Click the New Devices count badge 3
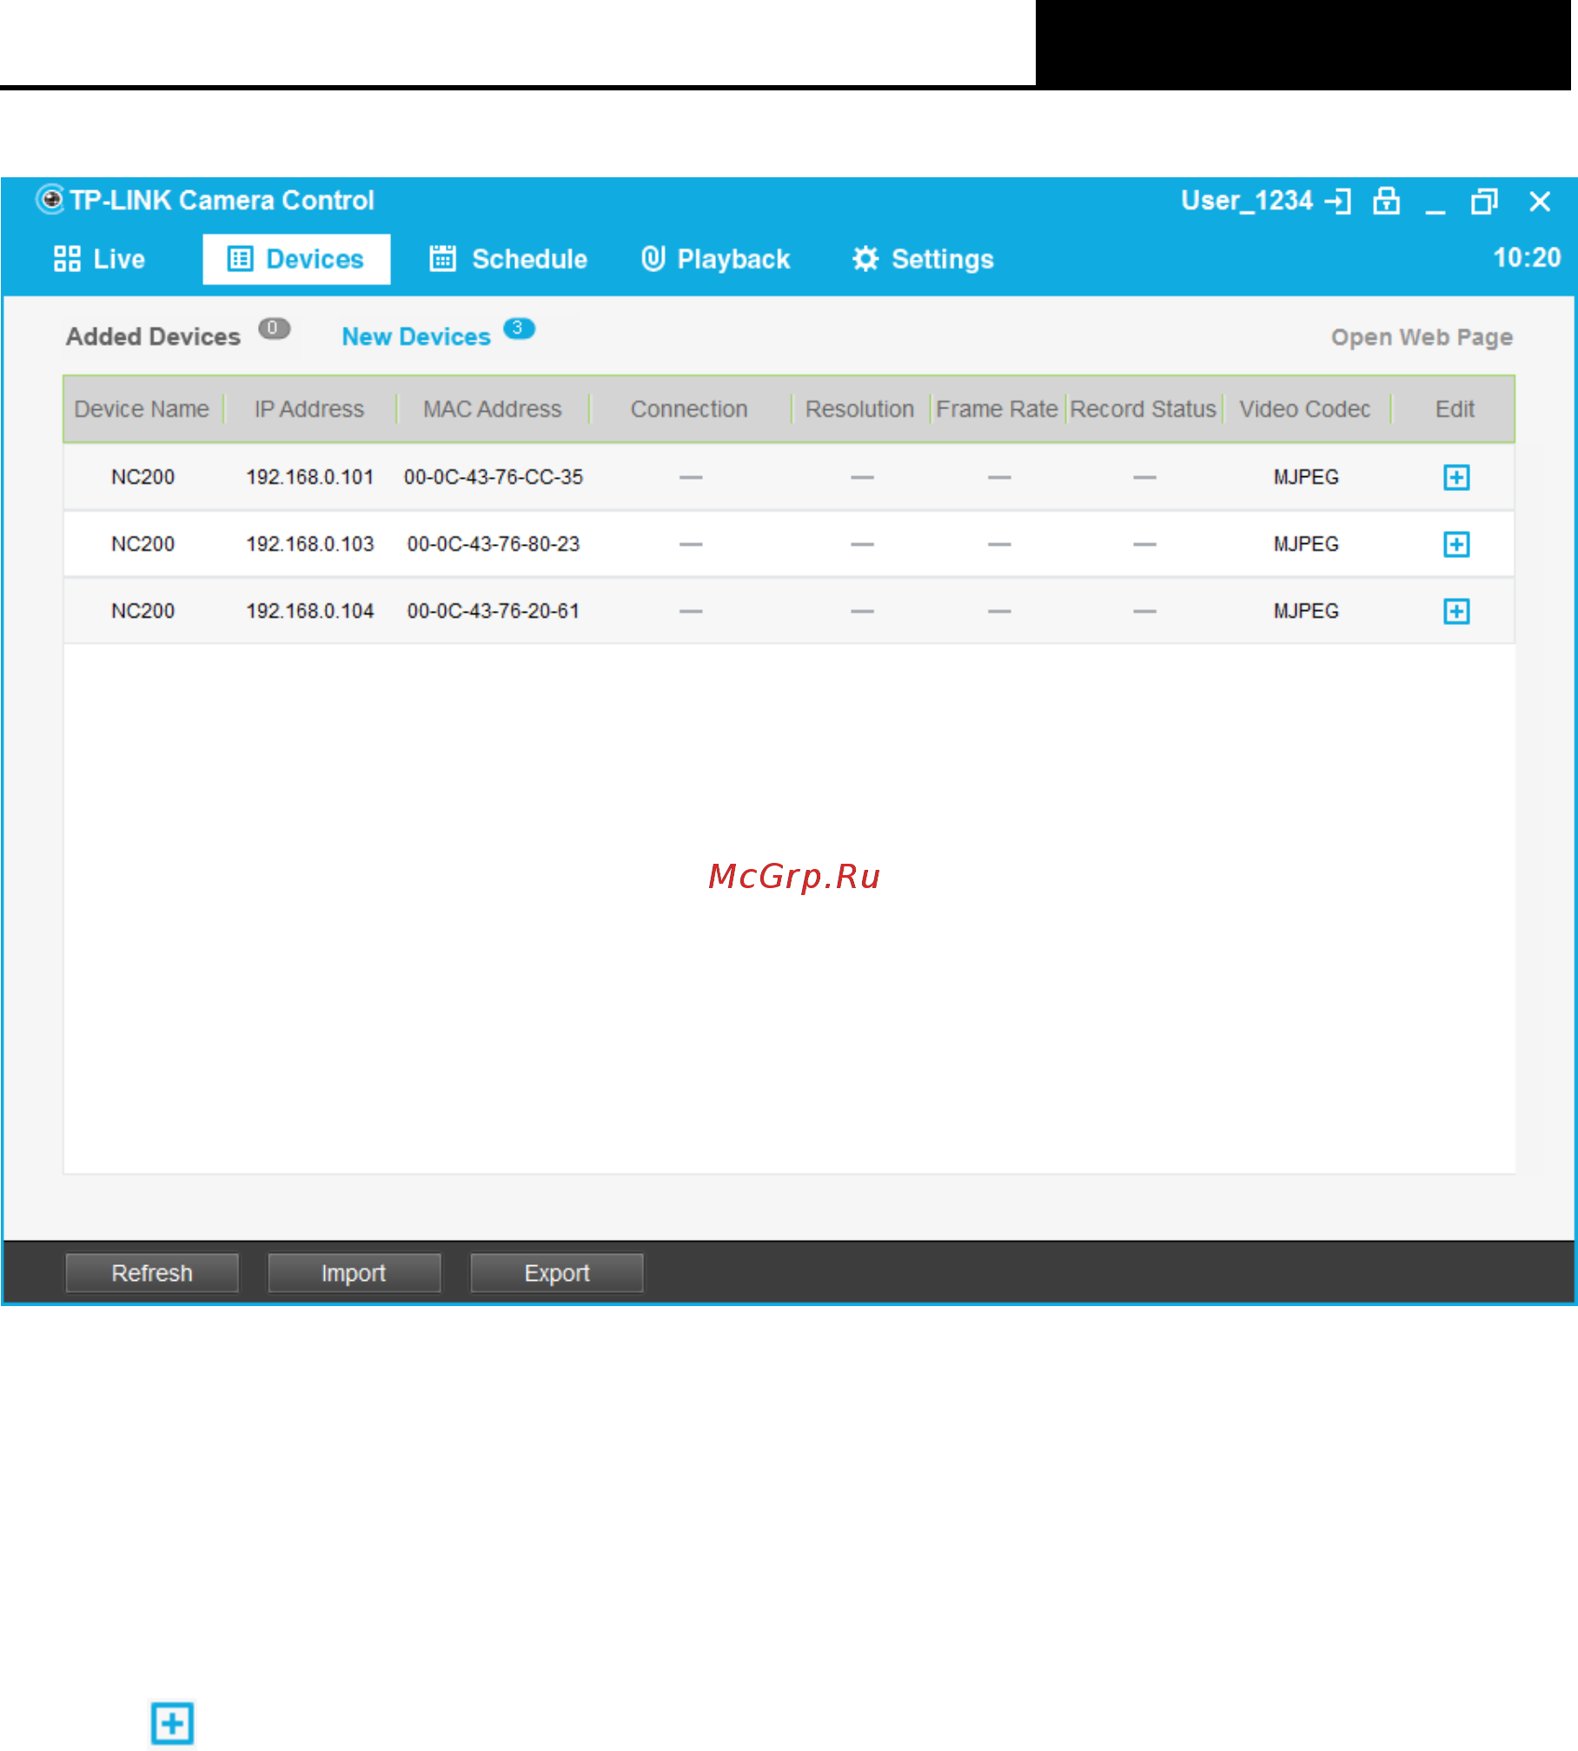 tap(519, 328)
